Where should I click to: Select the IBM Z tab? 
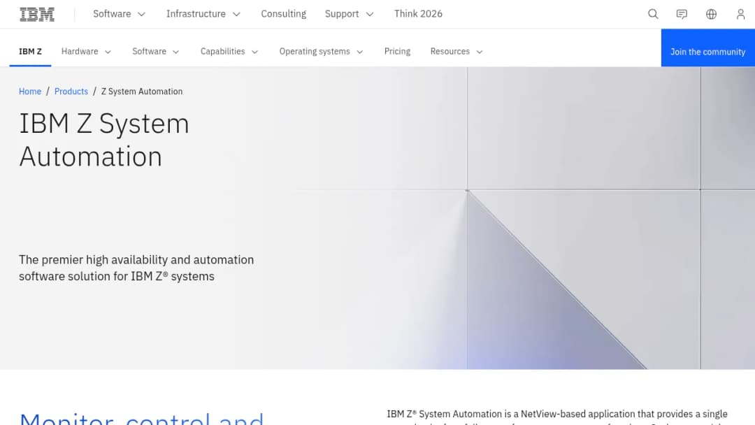tap(30, 52)
